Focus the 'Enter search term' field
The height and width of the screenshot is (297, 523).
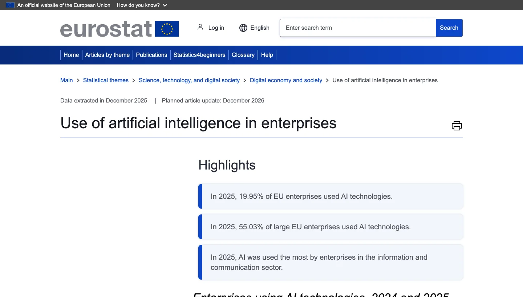(358, 28)
